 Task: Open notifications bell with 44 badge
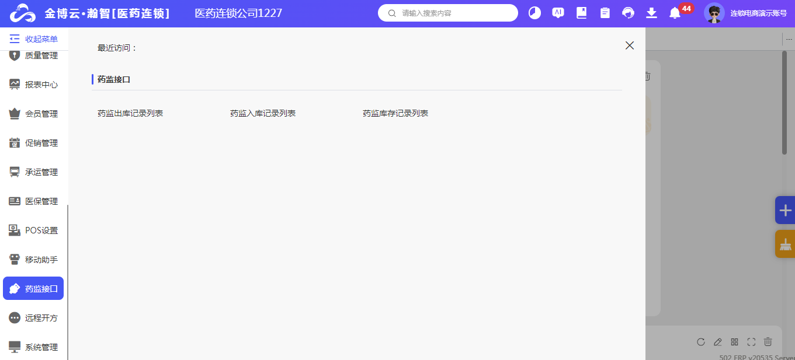675,13
